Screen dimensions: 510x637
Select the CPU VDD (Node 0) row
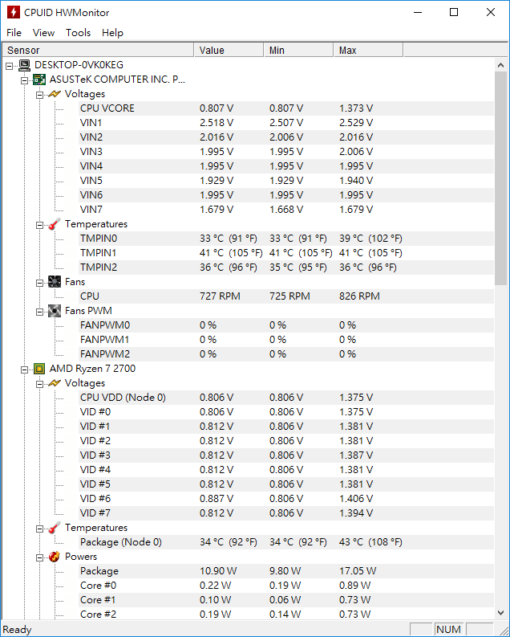click(x=286, y=398)
